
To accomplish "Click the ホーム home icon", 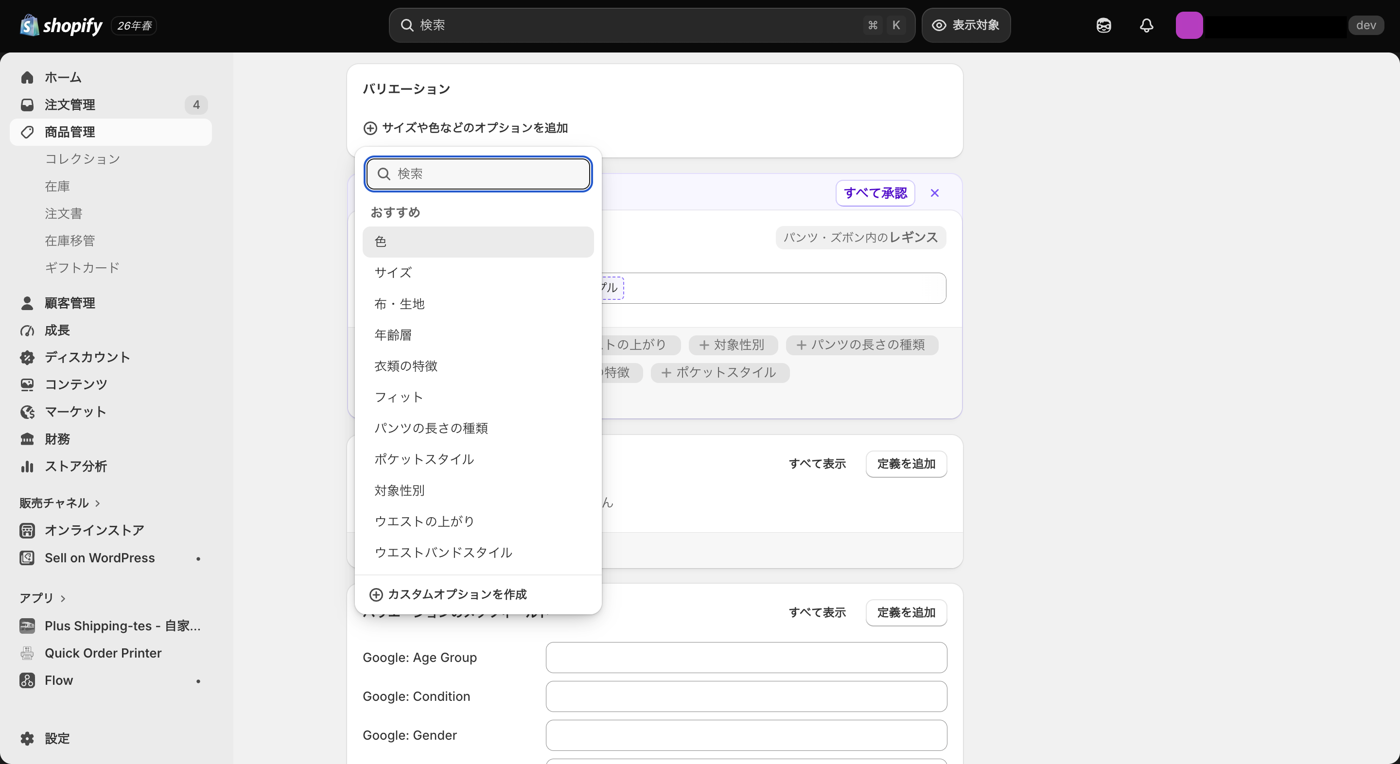I will [27, 77].
